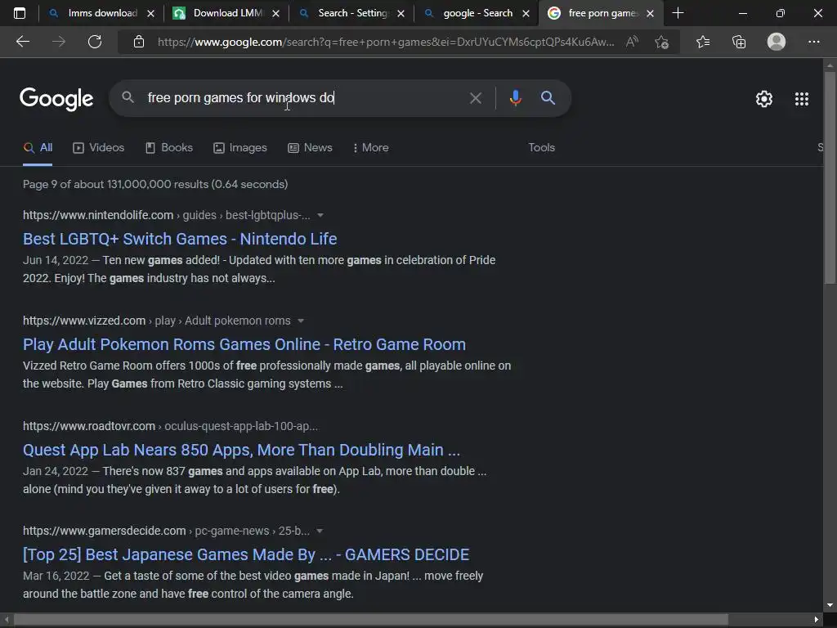The width and height of the screenshot is (837, 628).
Task: Click the vertical scrollbar thumb
Action: click(x=830, y=177)
